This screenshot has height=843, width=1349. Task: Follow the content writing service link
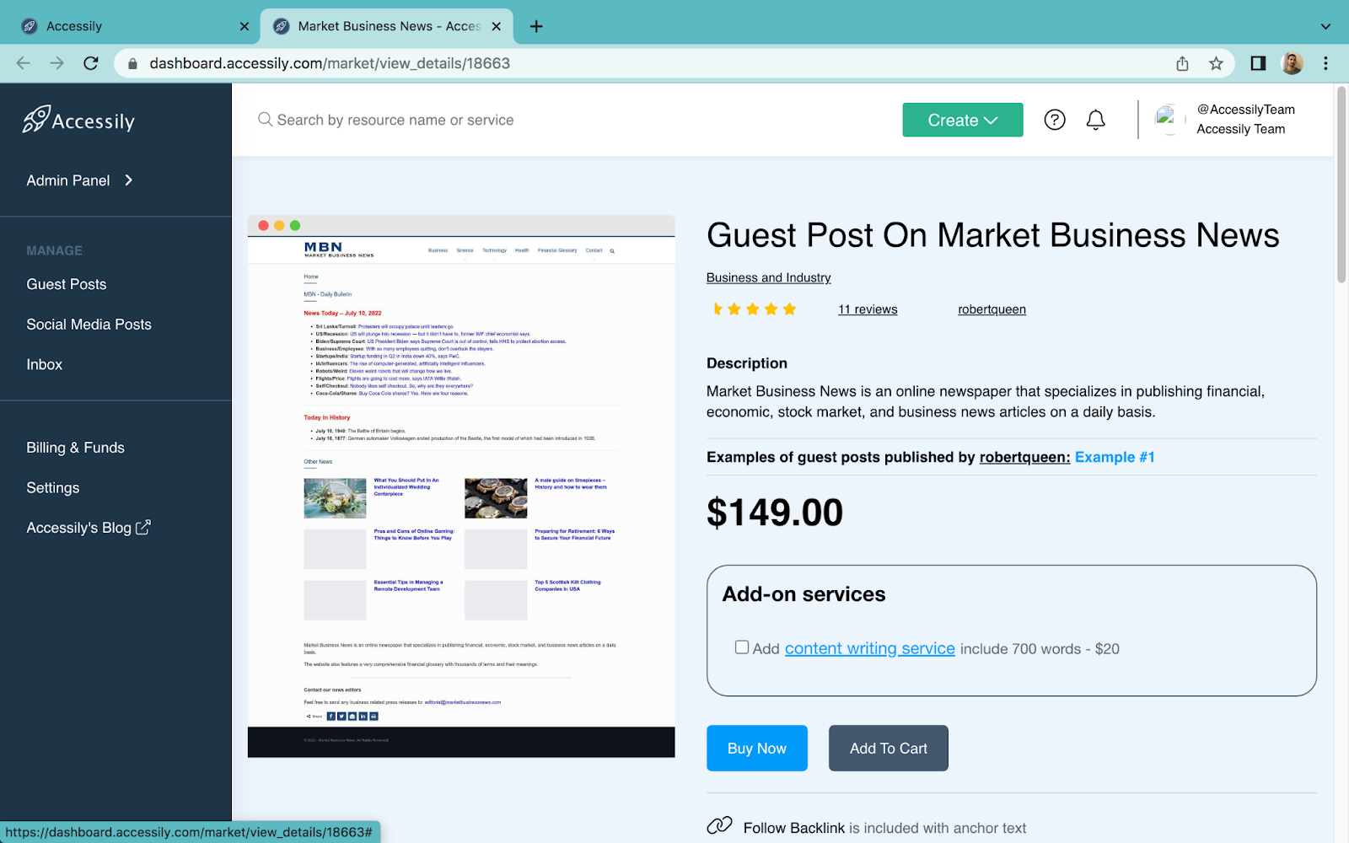pyautogui.click(x=870, y=648)
